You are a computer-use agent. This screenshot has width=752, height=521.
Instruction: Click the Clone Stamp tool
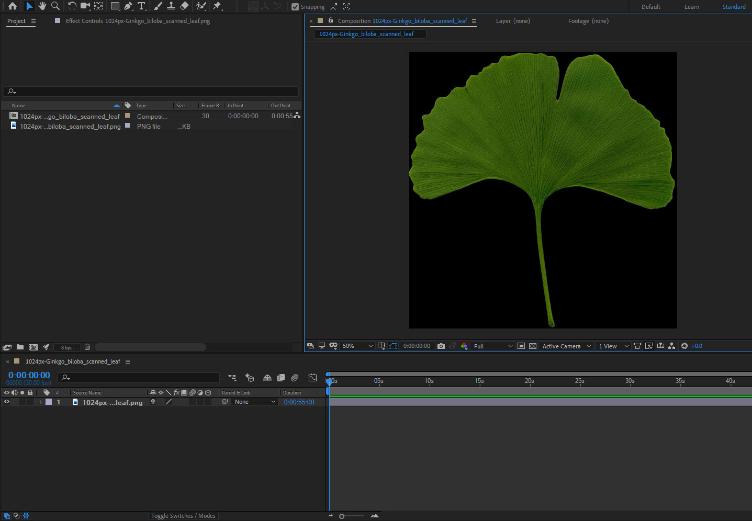point(171,6)
